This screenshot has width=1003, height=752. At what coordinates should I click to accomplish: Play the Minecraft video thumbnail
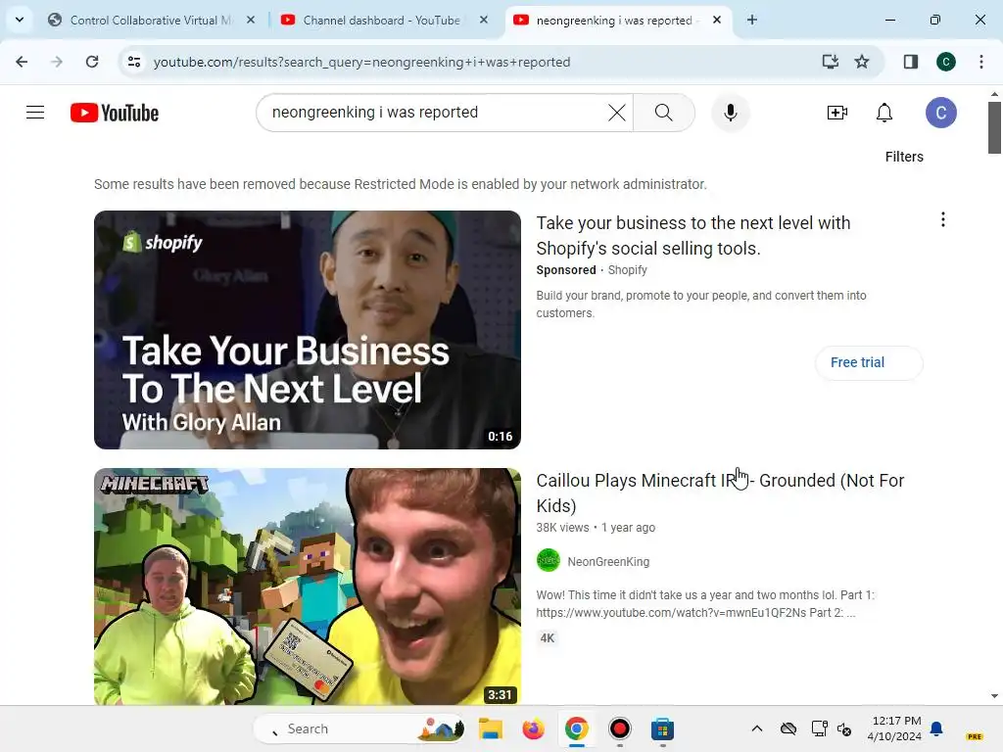coord(307,586)
